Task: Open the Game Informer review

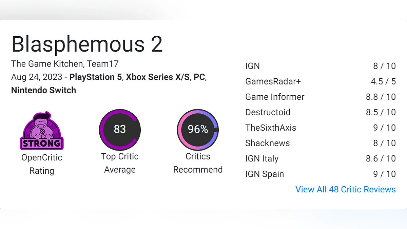Action: [275, 97]
